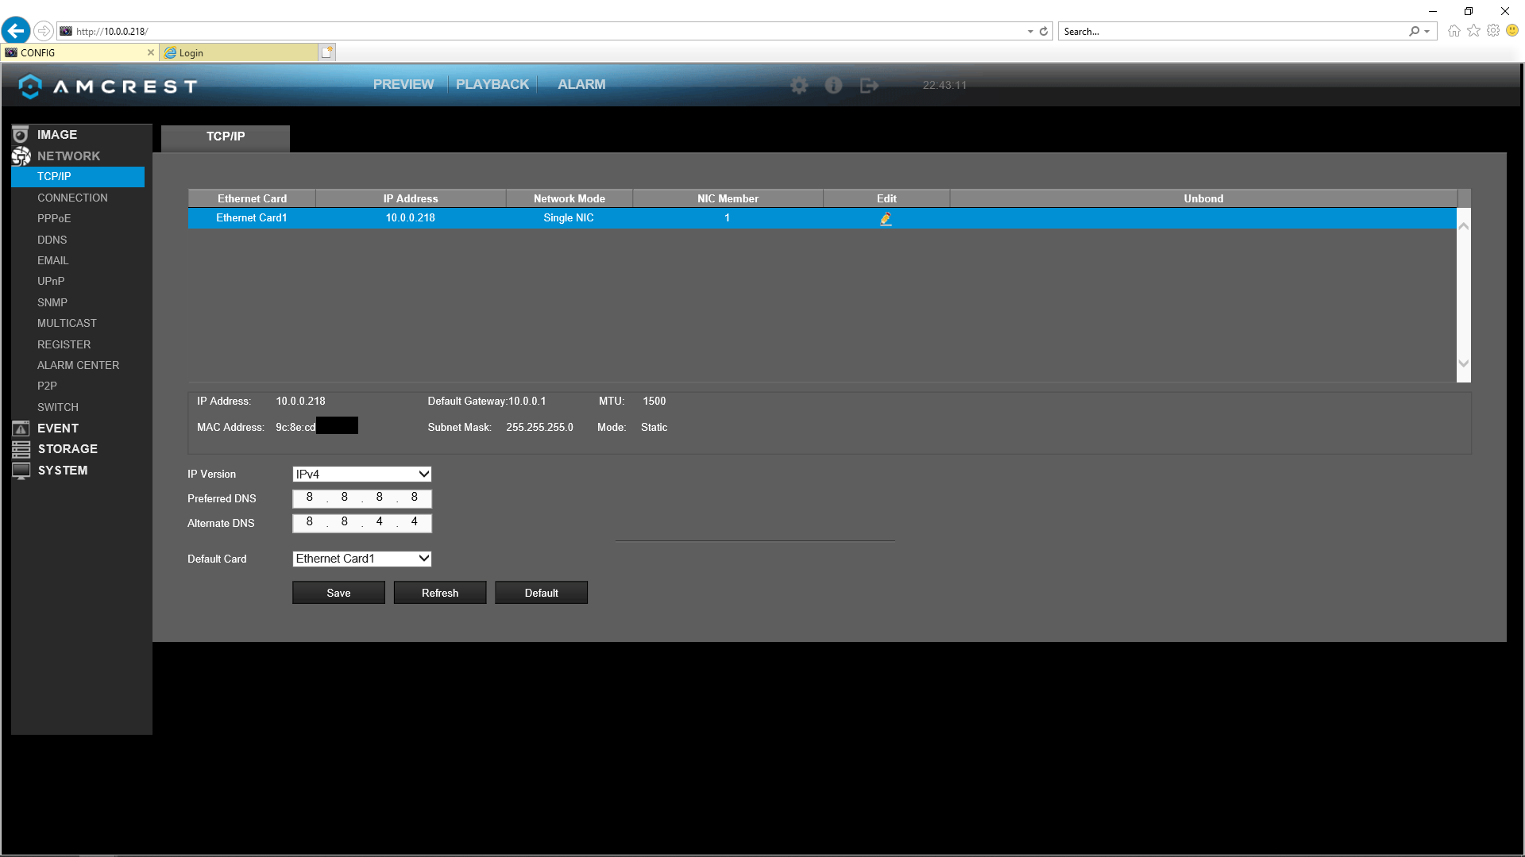
Task: Open the PREVIEW tab
Action: [403, 84]
